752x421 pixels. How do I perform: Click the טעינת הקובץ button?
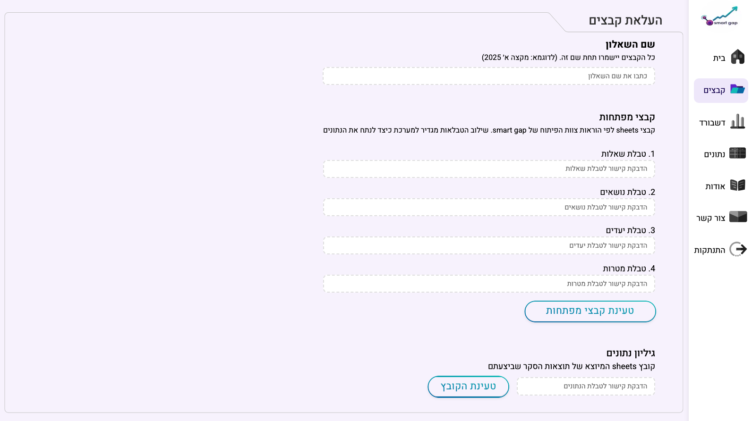(468, 387)
